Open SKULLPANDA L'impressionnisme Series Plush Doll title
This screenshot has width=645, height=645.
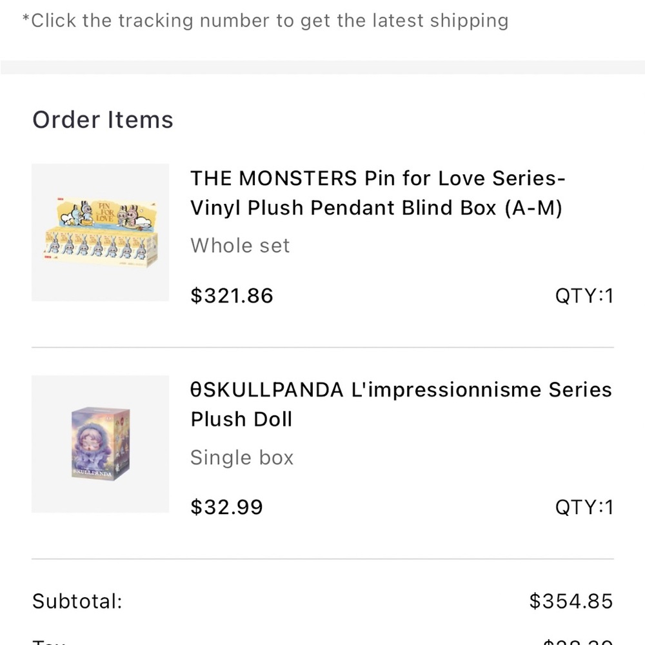tap(401, 404)
